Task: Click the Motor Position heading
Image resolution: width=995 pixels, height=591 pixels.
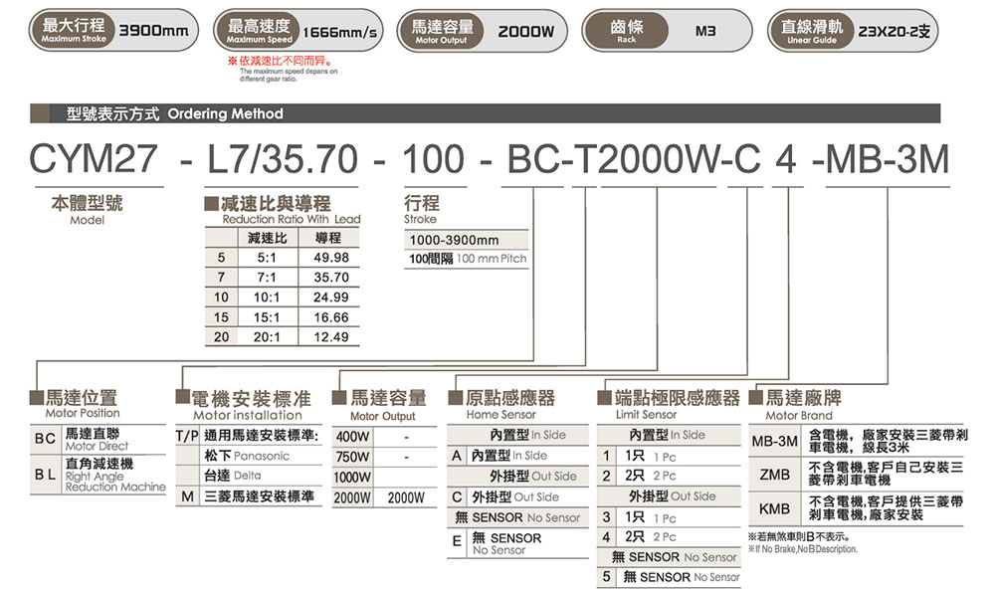Action: click(x=83, y=413)
